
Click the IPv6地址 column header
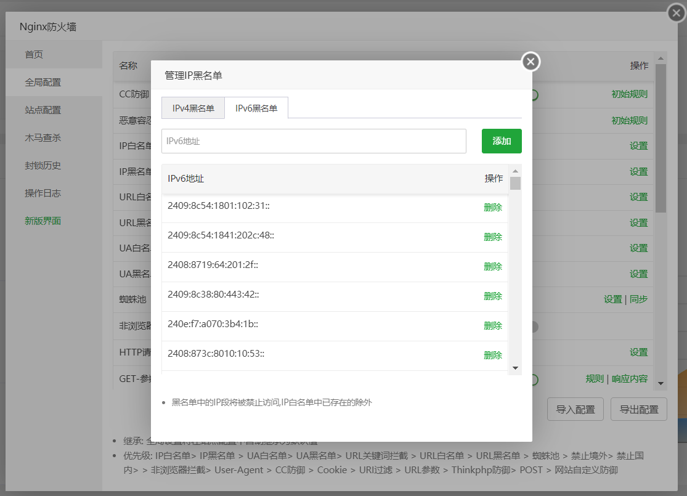click(186, 179)
